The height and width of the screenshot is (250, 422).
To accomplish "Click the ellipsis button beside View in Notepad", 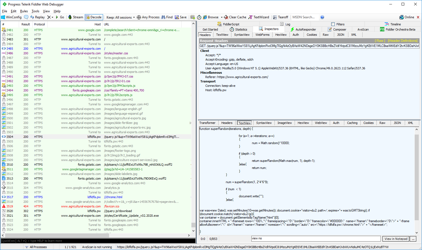I will pyautogui.click(x=413, y=239).
